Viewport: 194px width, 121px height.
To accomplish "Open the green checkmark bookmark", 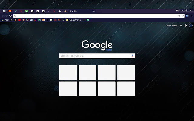I will click(x=63, y=20).
